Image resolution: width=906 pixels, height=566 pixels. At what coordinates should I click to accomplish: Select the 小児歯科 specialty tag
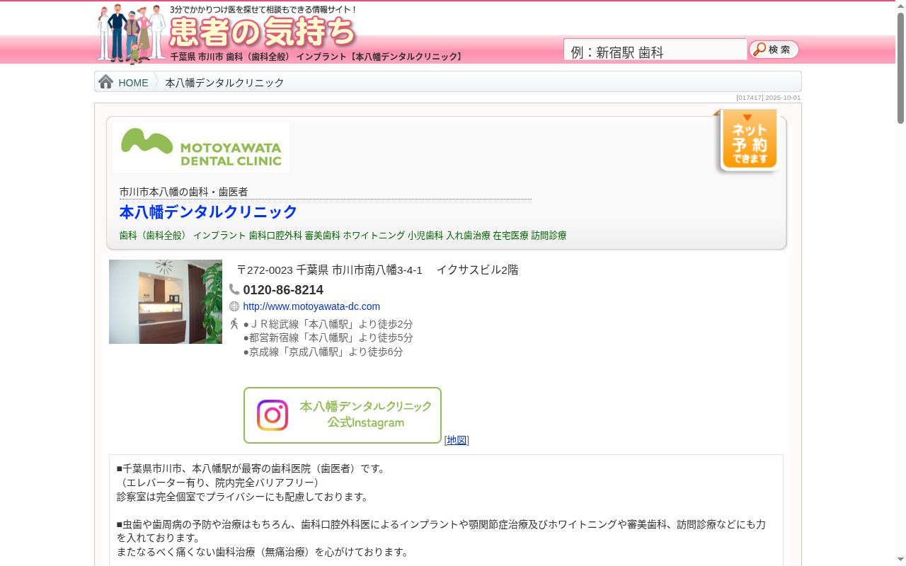pos(425,236)
